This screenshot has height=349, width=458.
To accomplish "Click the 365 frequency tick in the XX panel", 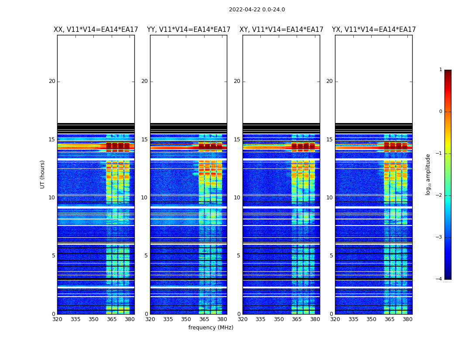I will point(112,319).
